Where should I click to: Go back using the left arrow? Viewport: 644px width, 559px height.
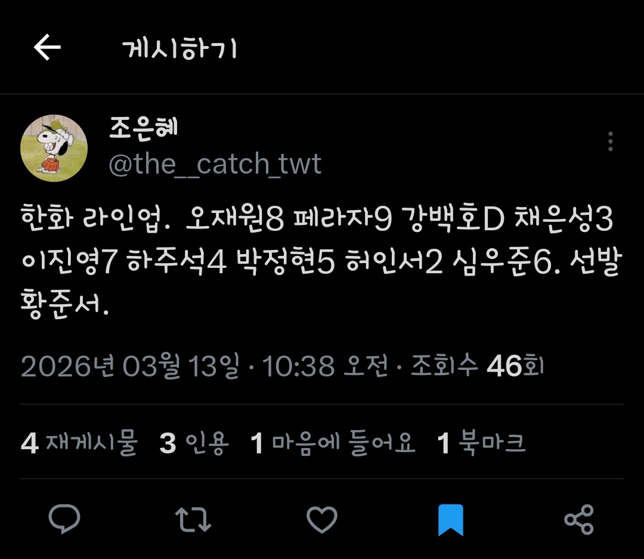click(47, 47)
